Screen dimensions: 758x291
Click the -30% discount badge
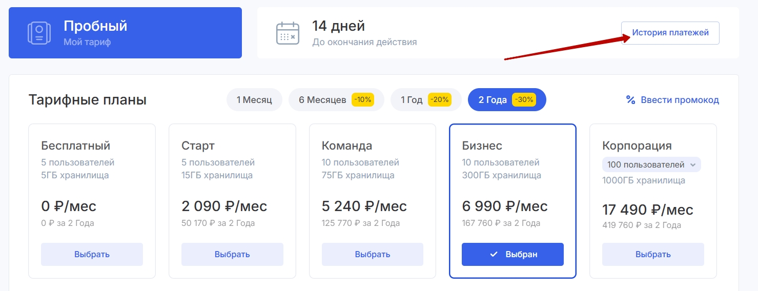pyautogui.click(x=524, y=100)
